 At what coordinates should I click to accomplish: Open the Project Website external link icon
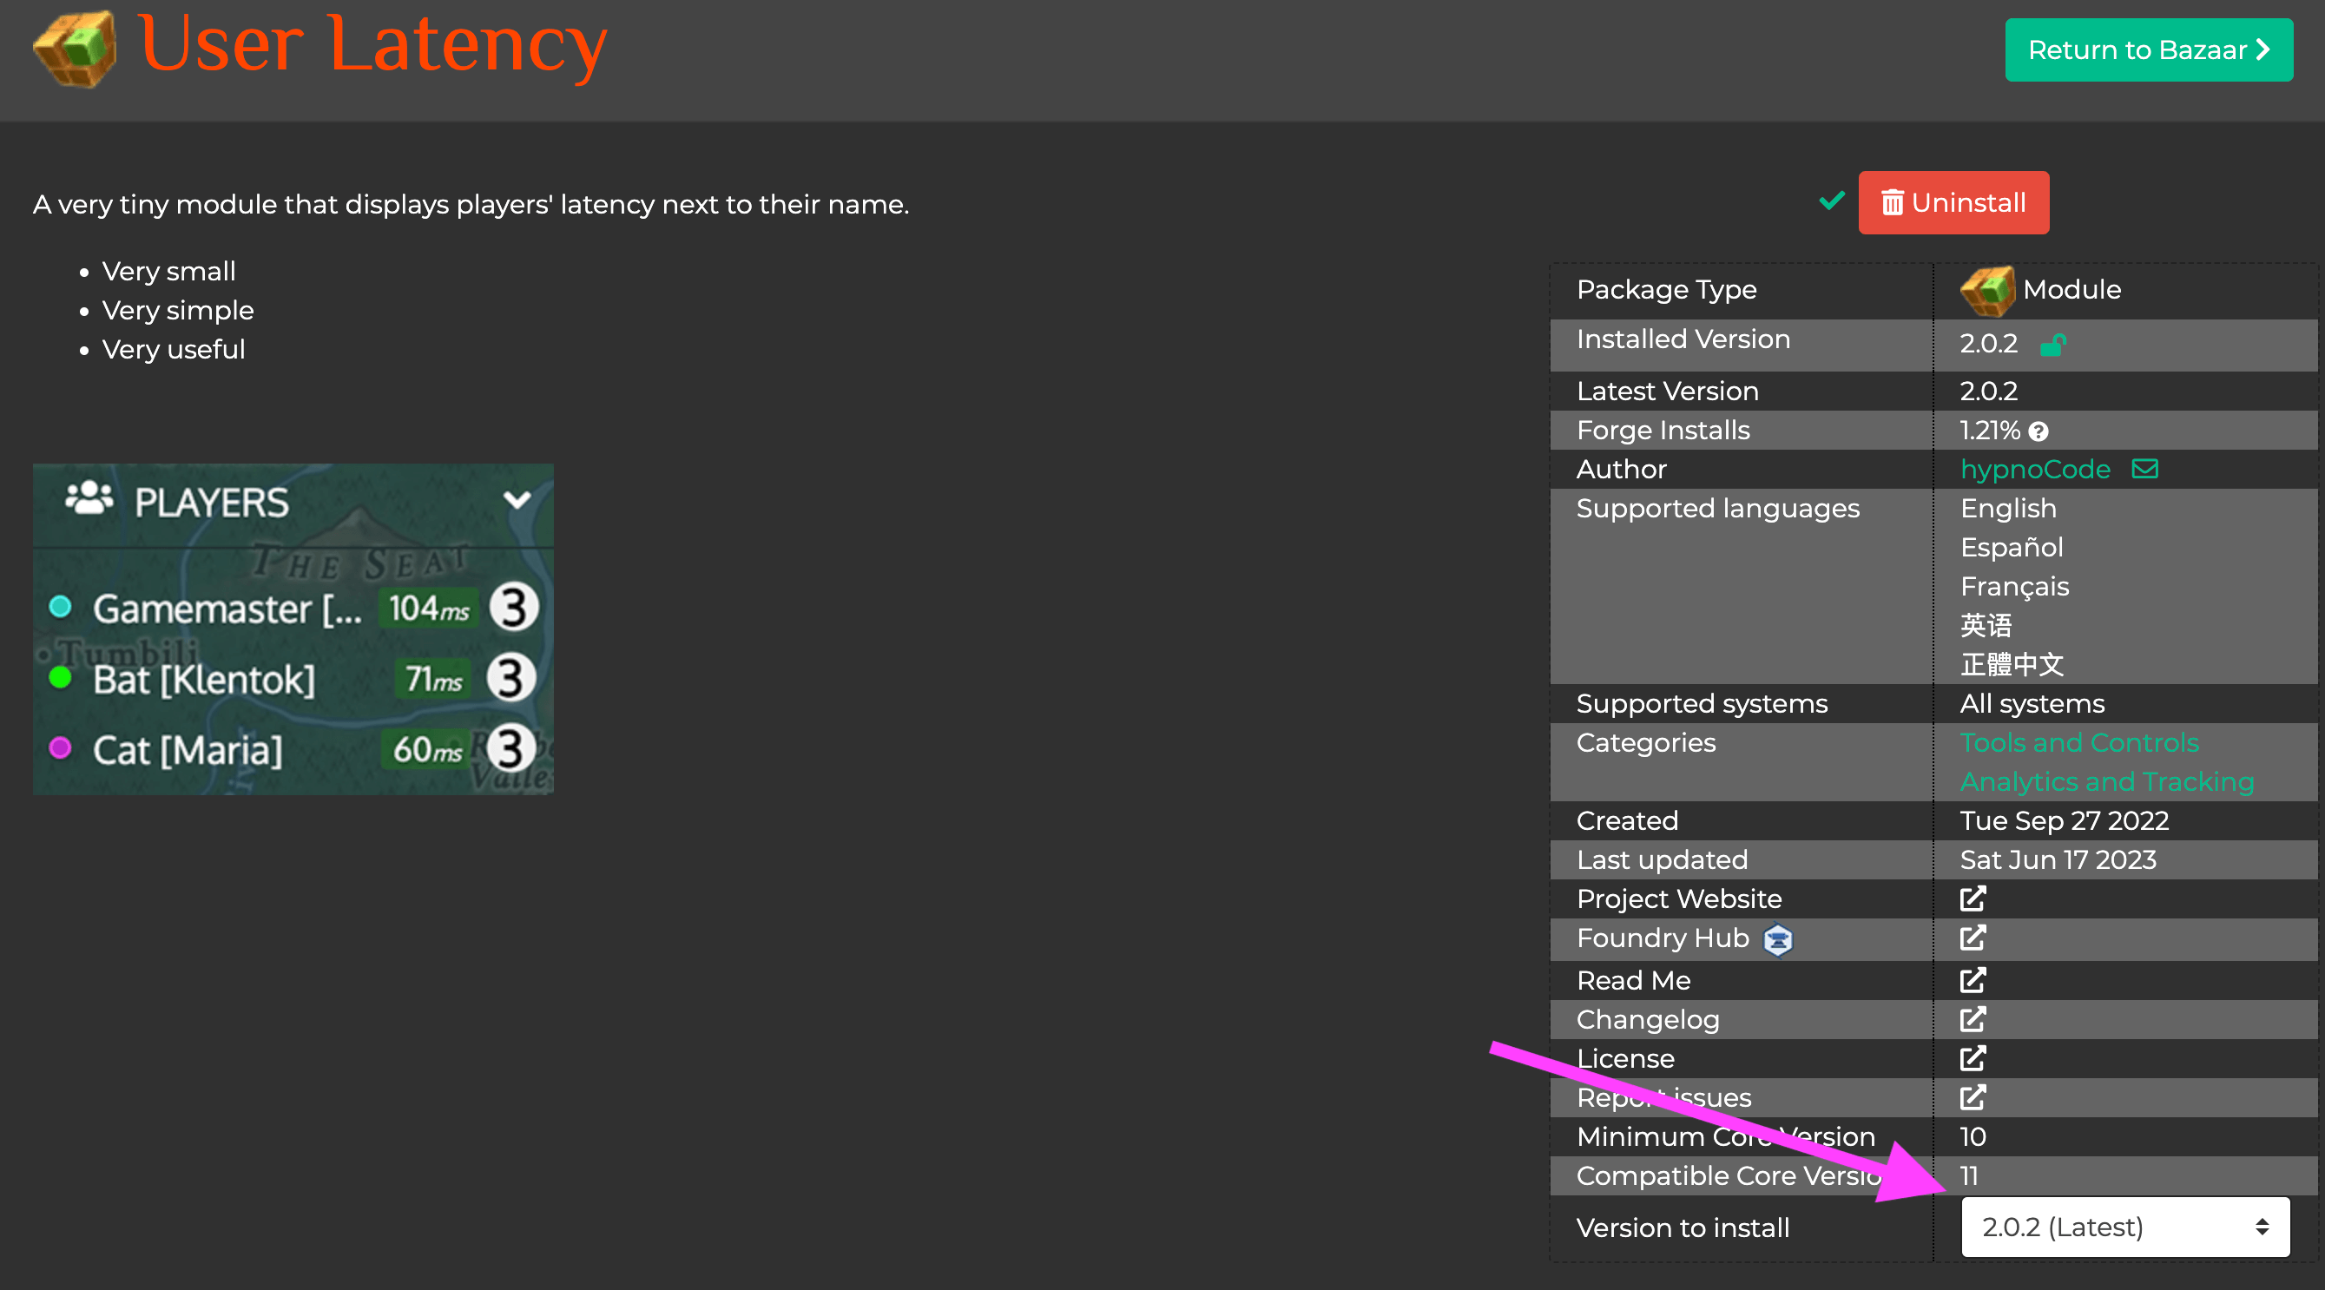click(x=1973, y=898)
